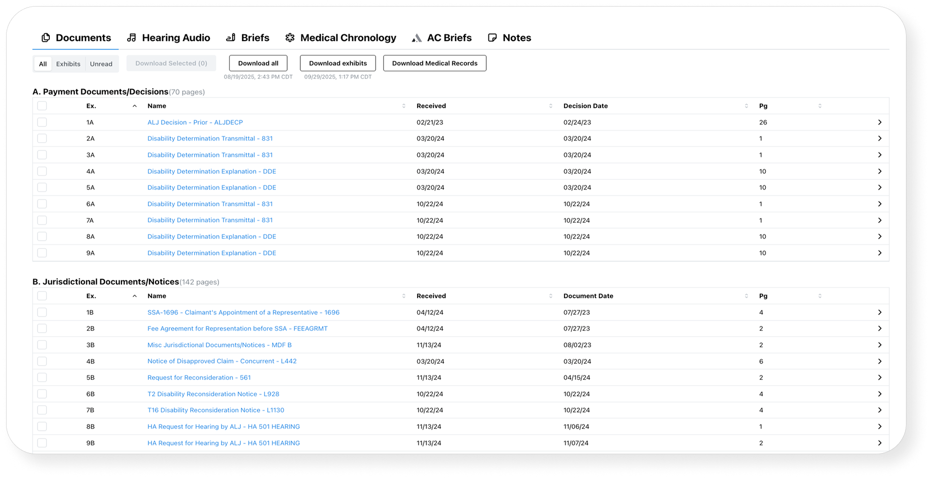Click the Notes sticky note icon
This screenshot has height=479, width=931.
pyautogui.click(x=492, y=38)
